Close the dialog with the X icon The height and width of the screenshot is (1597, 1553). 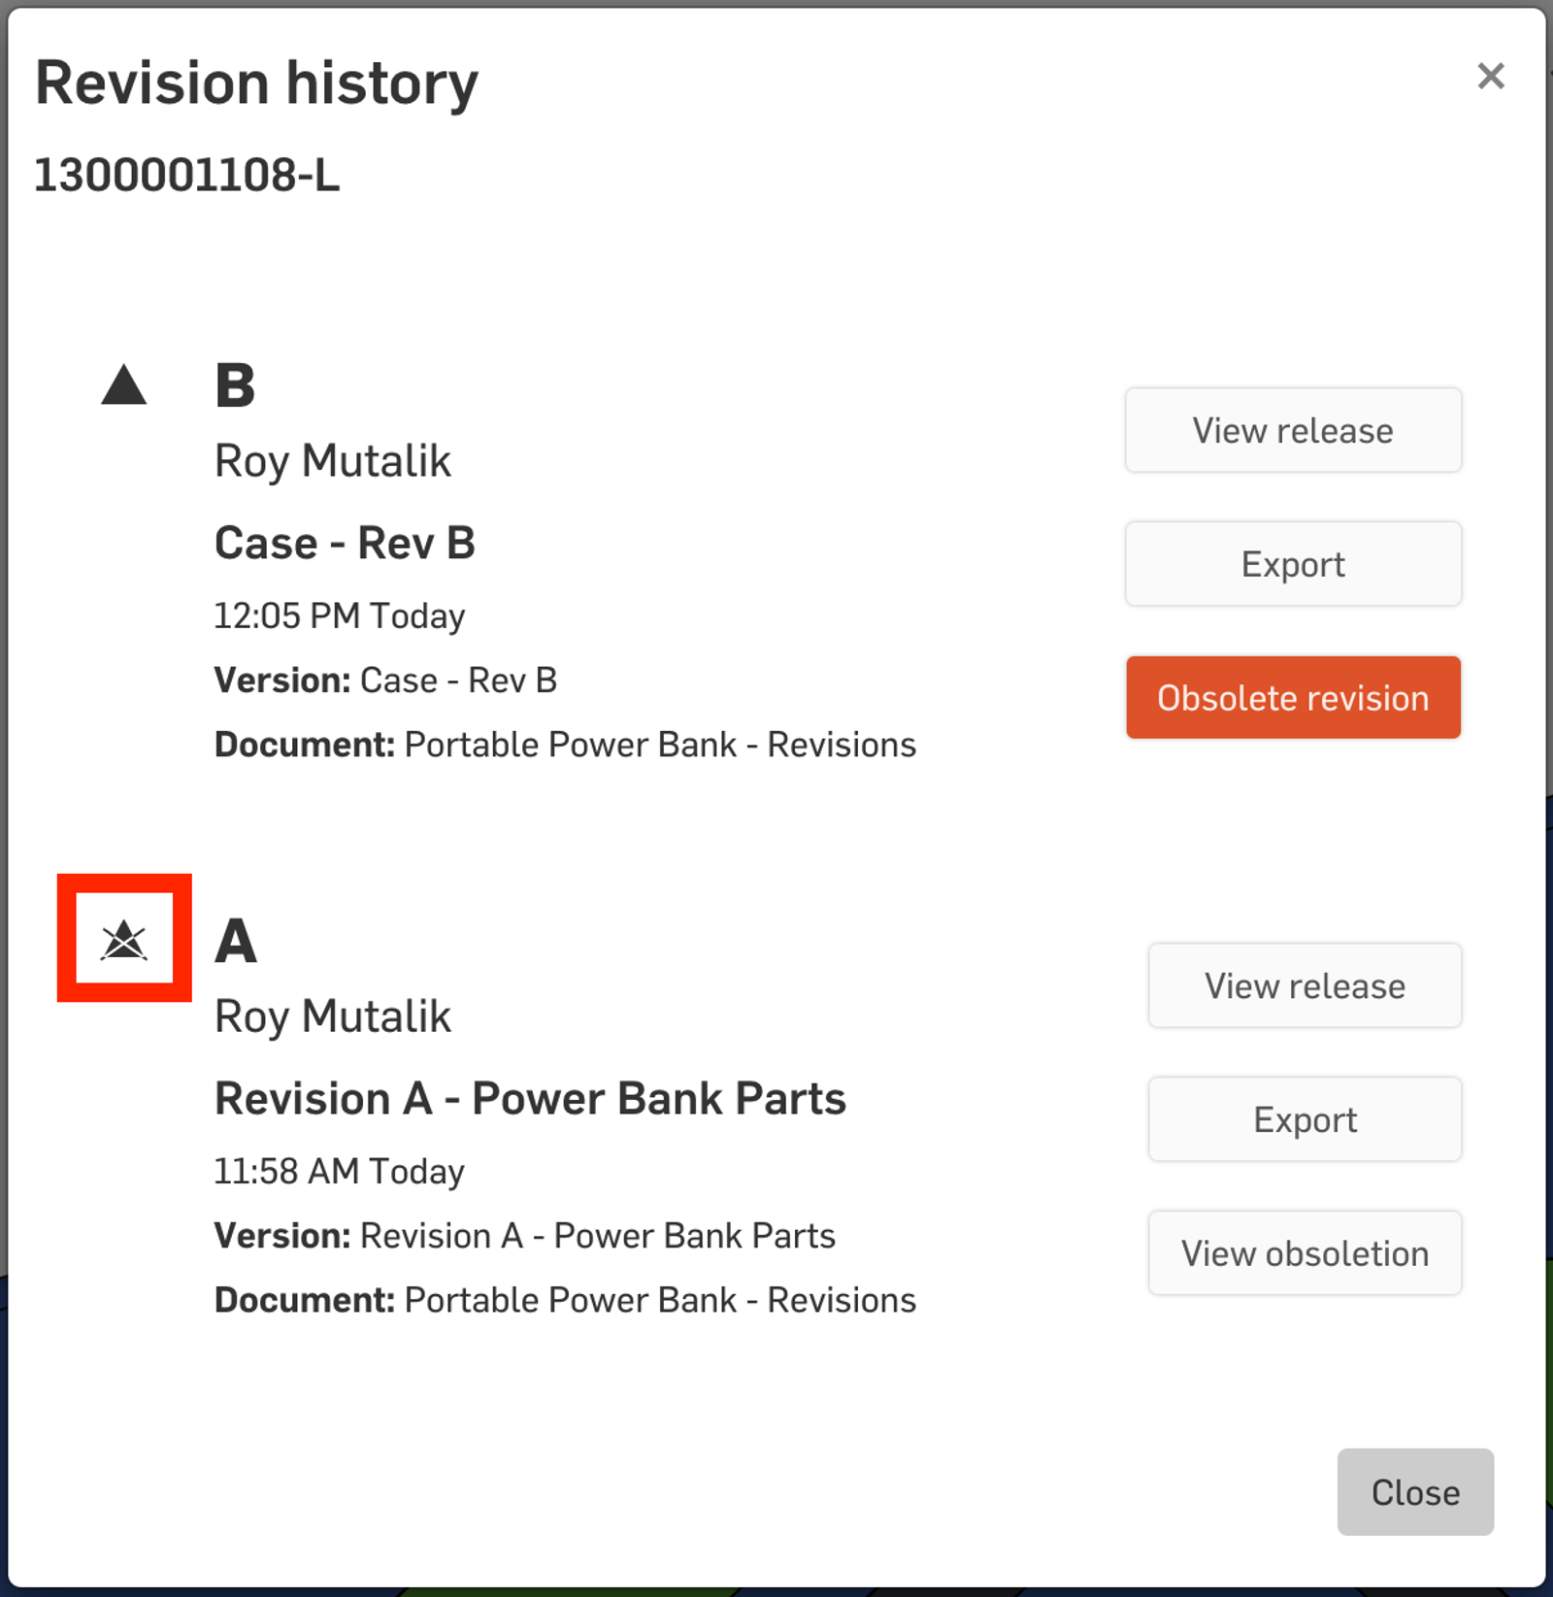point(1490,76)
